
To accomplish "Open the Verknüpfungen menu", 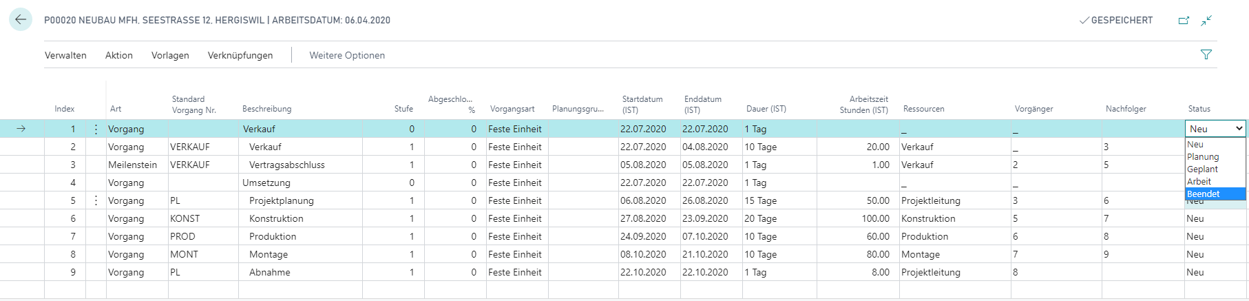I will click(240, 55).
